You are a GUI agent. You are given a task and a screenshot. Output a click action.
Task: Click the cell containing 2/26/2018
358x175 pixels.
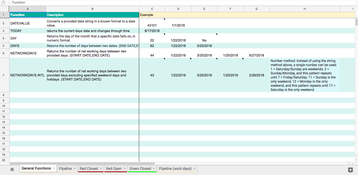tap(257, 75)
